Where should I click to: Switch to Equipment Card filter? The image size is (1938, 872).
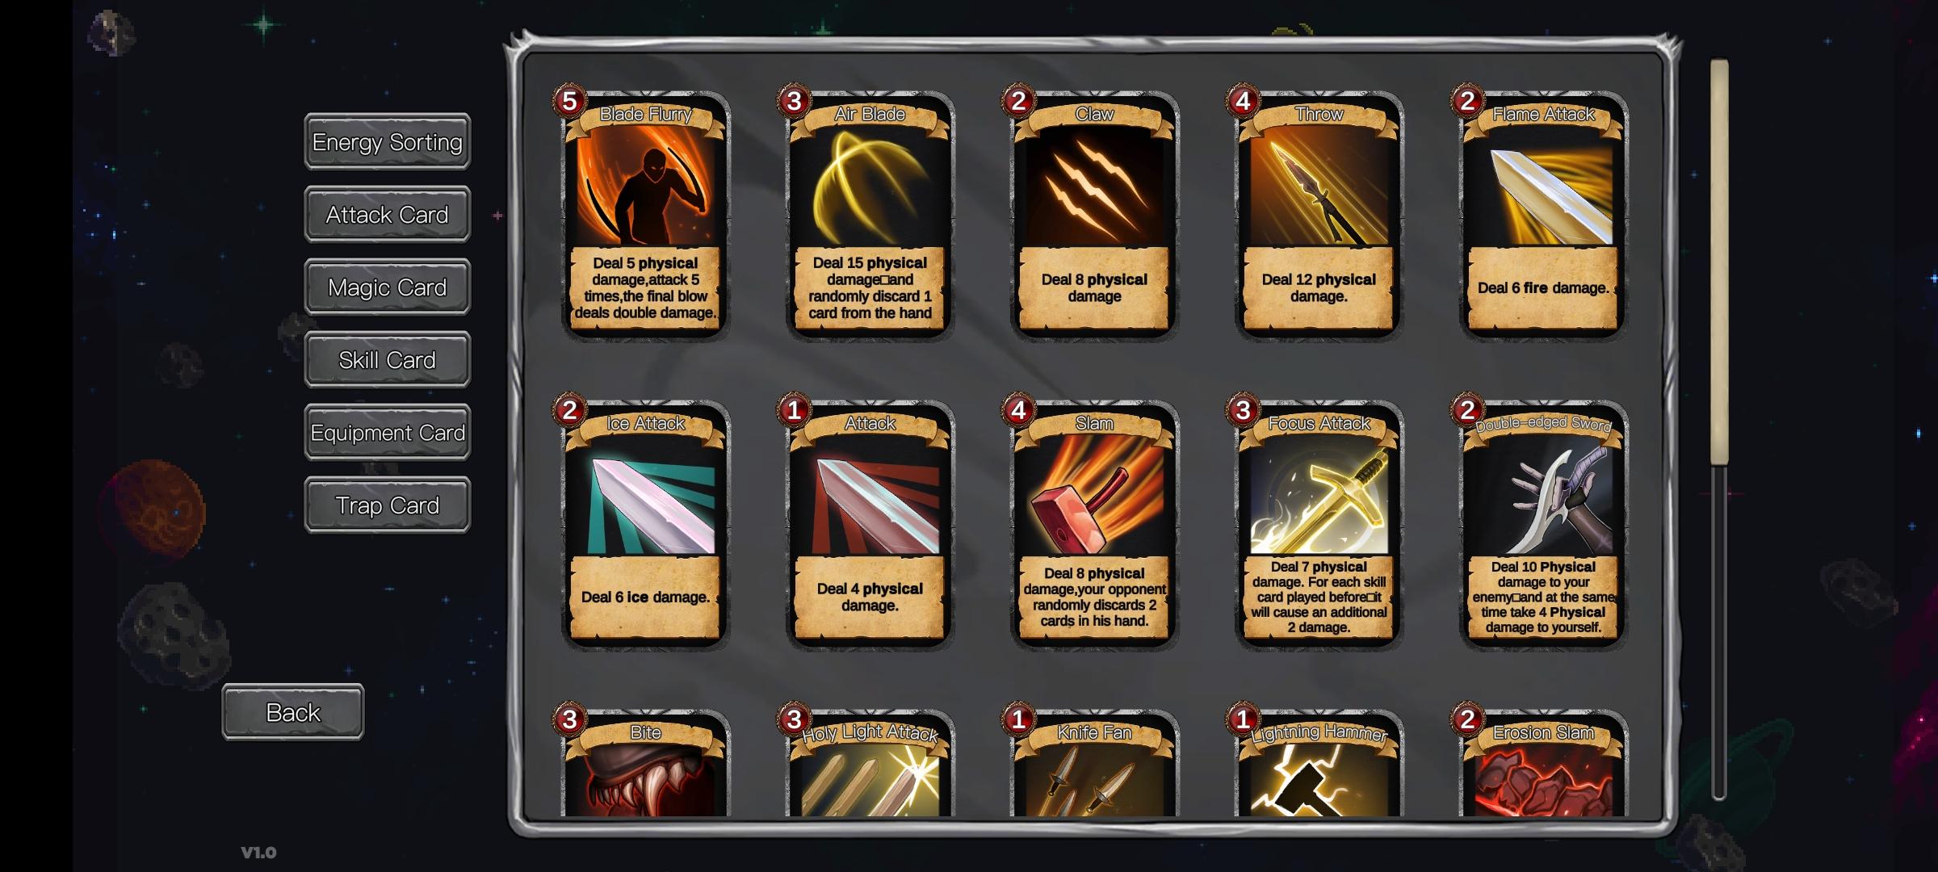tap(387, 432)
